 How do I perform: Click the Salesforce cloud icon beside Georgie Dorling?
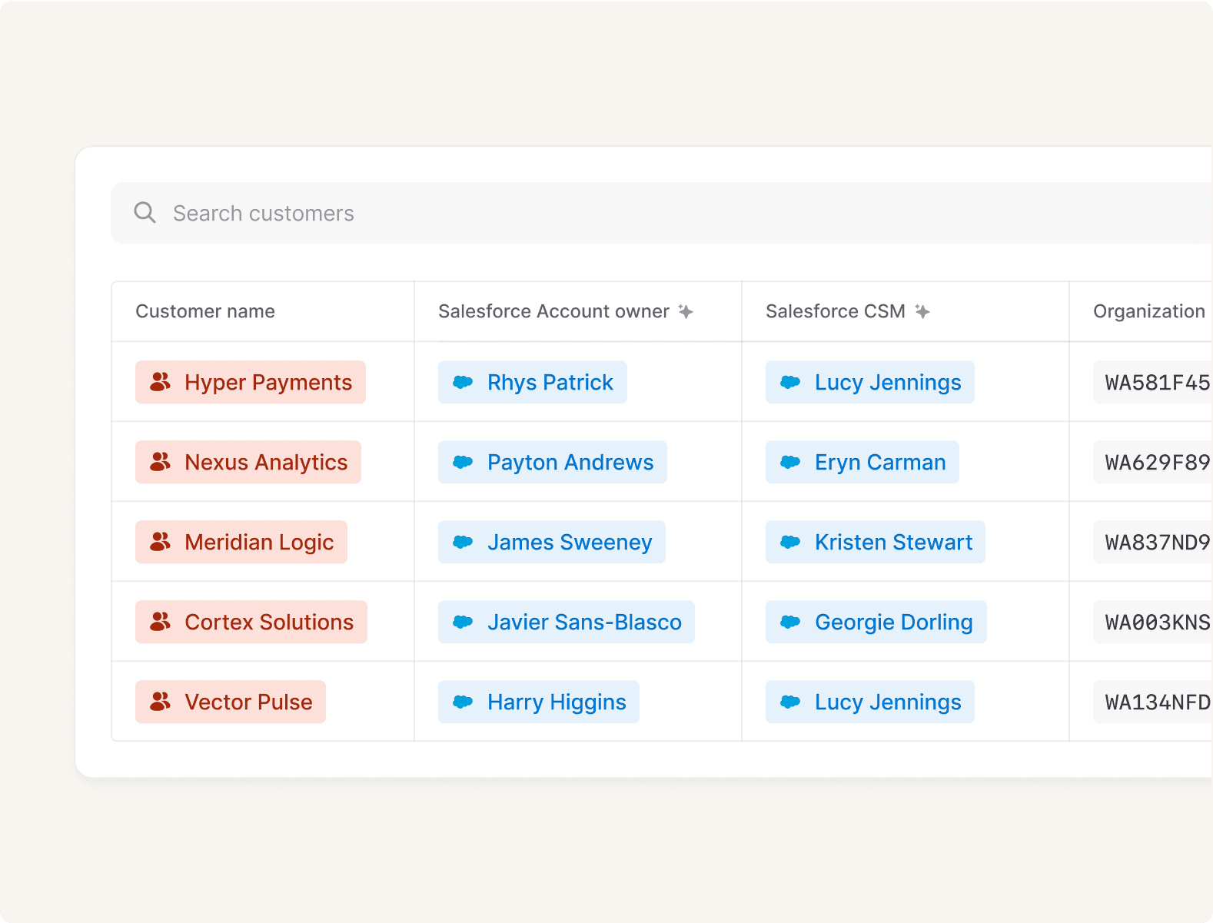(790, 622)
